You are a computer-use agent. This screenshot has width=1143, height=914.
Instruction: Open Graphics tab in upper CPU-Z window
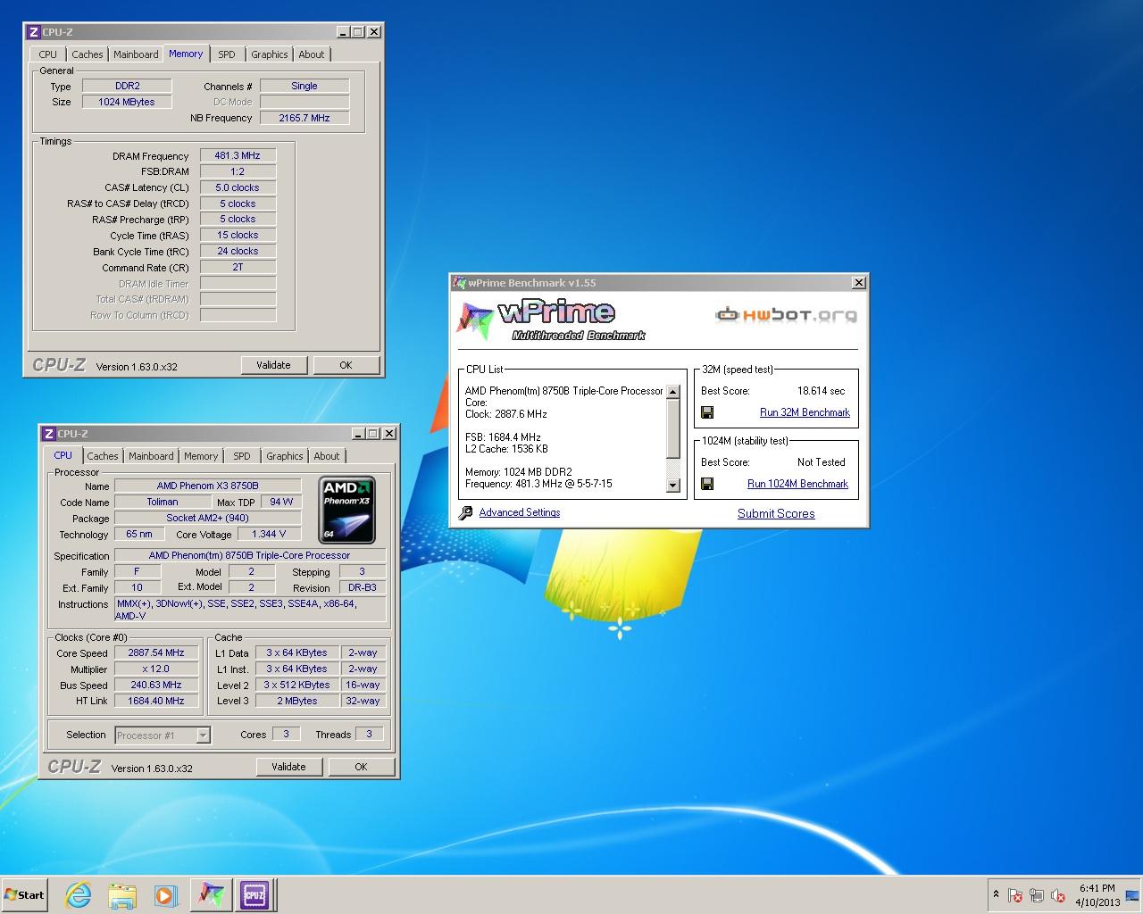(x=269, y=54)
